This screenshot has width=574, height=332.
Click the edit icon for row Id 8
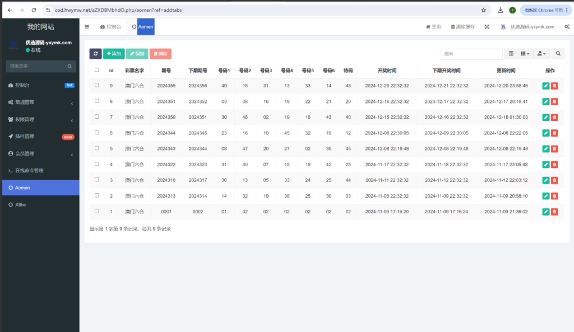coord(545,102)
